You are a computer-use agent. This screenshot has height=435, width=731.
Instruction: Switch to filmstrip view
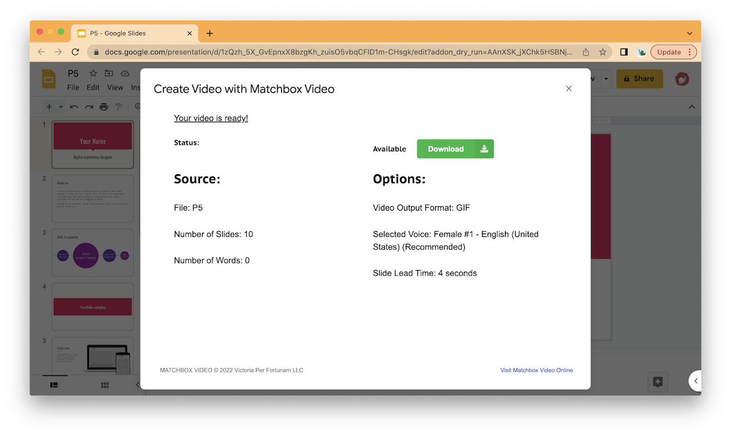tap(54, 385)
